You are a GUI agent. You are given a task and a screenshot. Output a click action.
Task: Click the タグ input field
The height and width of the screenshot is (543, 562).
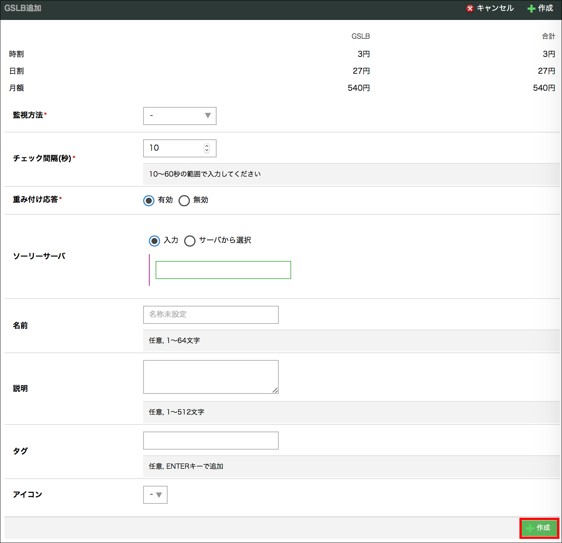(x=211, y=440)
